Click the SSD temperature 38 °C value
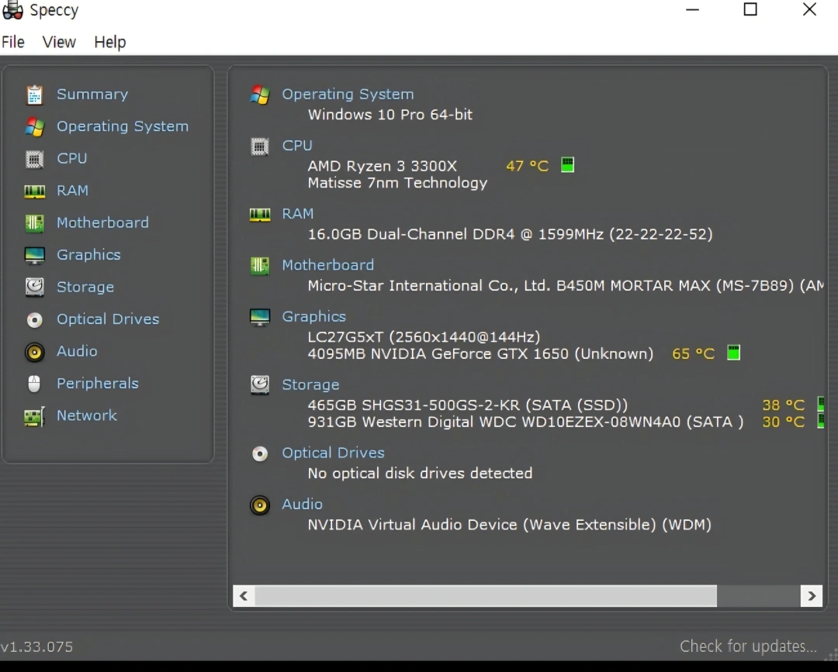838x672 pixels. pos(784,405)
